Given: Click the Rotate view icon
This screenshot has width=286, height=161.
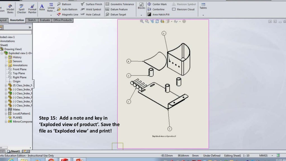Looking at the screenshot, I should tap(157, 21).
